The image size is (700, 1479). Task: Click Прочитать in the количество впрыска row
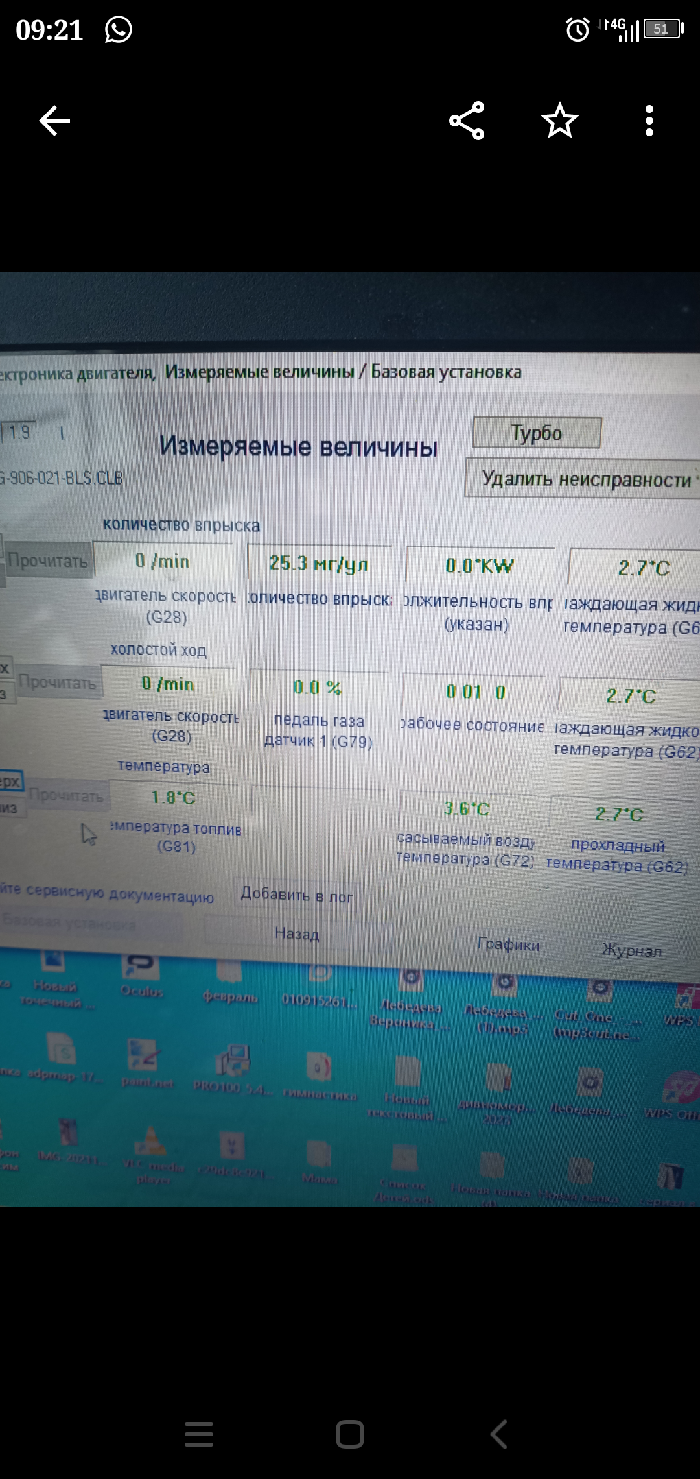[48, 560]
